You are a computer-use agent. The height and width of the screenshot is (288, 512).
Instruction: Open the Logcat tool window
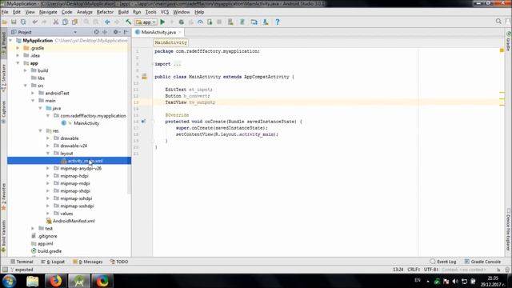[x=53, y=262]
